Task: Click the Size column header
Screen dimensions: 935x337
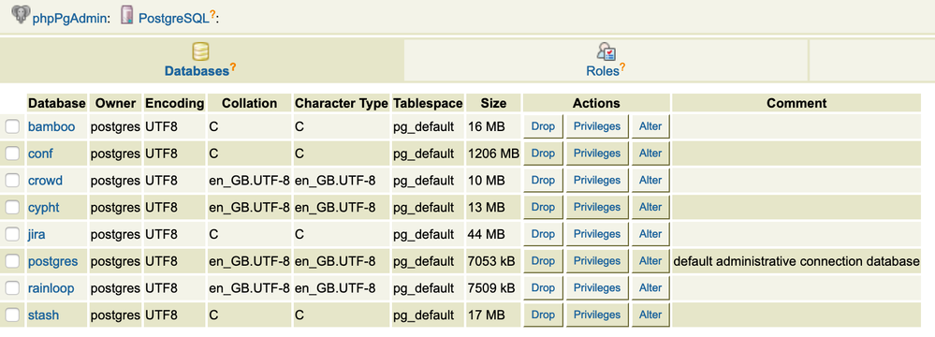Action: tap(494, 103)
